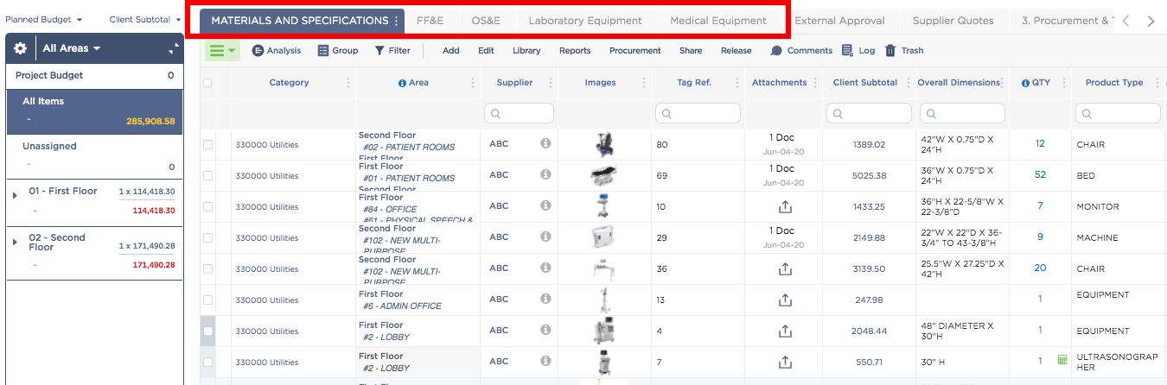Open the BED item image thumbnail

coord(603,175)
